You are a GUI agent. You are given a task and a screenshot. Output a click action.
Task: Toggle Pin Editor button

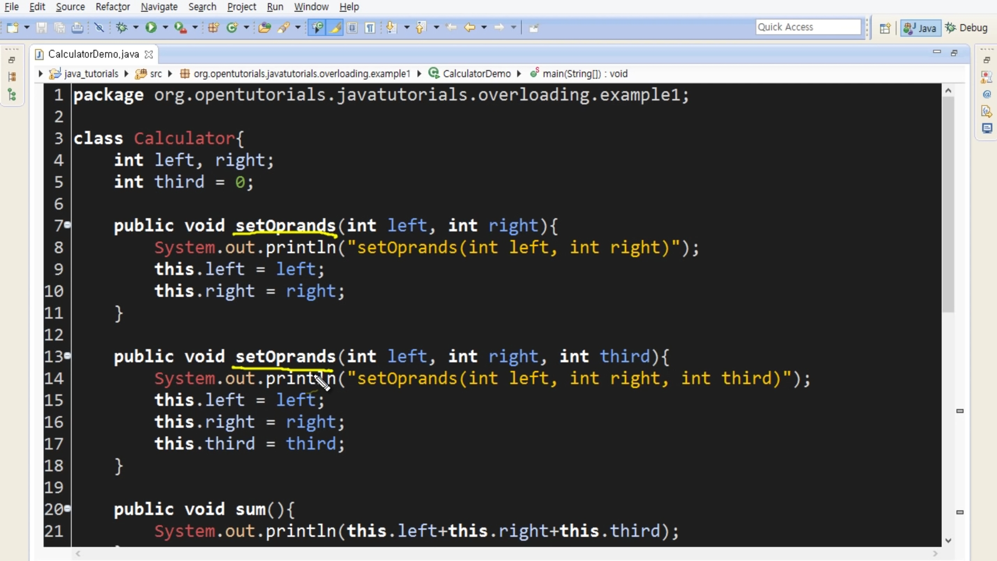[x=534, y=28]
